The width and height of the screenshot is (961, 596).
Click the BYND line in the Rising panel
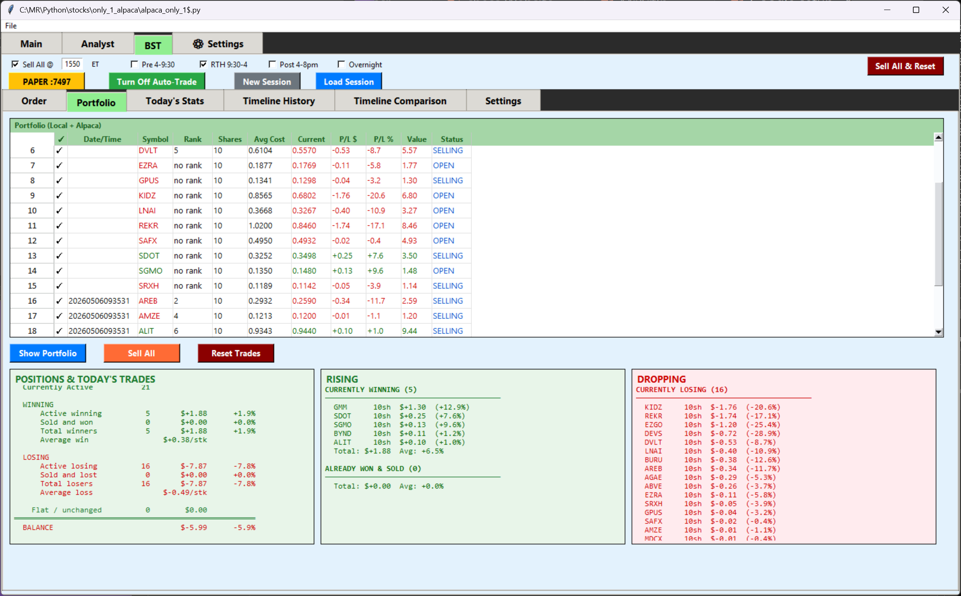[399, 433]
